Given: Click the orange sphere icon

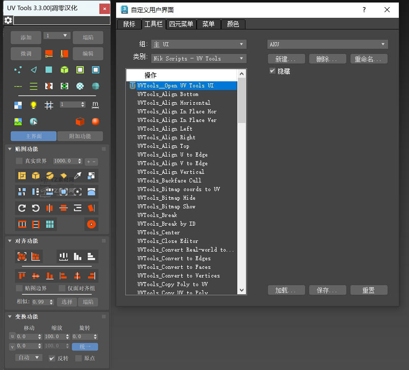Looking at the screenshot, I should [95, 121].
